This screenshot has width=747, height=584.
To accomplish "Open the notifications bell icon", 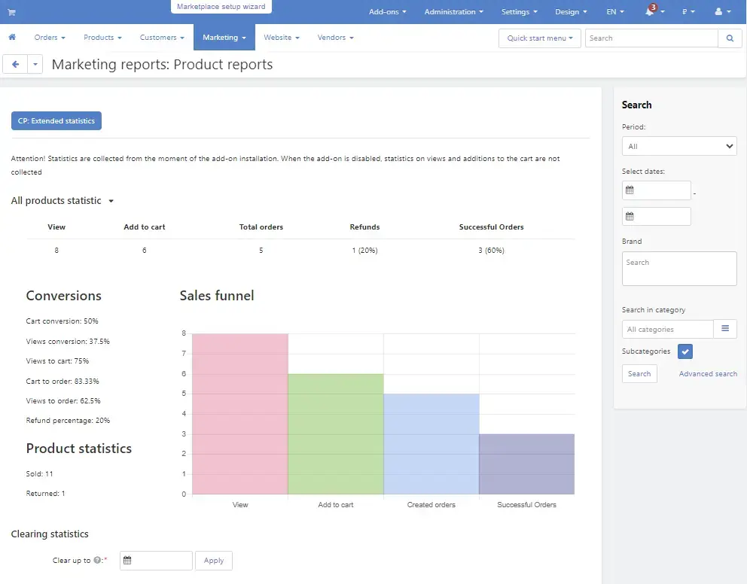I will (651, 12).
